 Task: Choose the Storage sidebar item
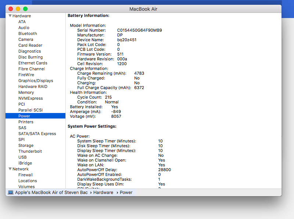[x=26, y=145]
